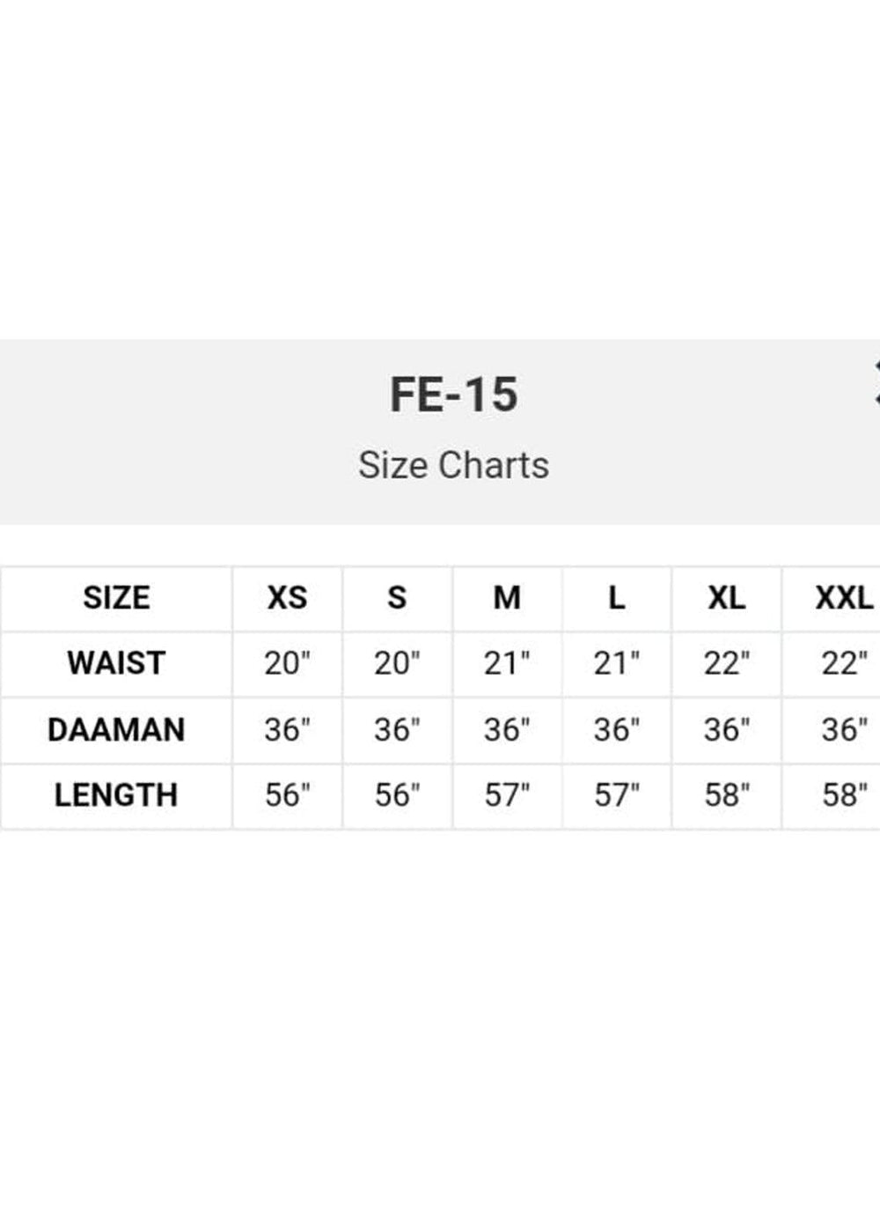Click the waist value for size XS

pos(287,663)
